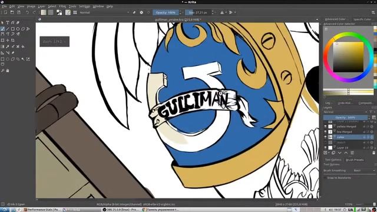
Task: Open the Settings menu
Action: point(84,6)
